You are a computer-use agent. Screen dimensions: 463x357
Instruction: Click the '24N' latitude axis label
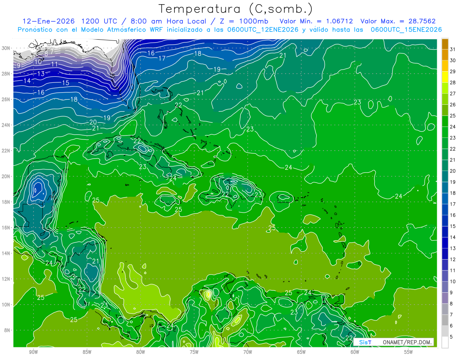6,125
